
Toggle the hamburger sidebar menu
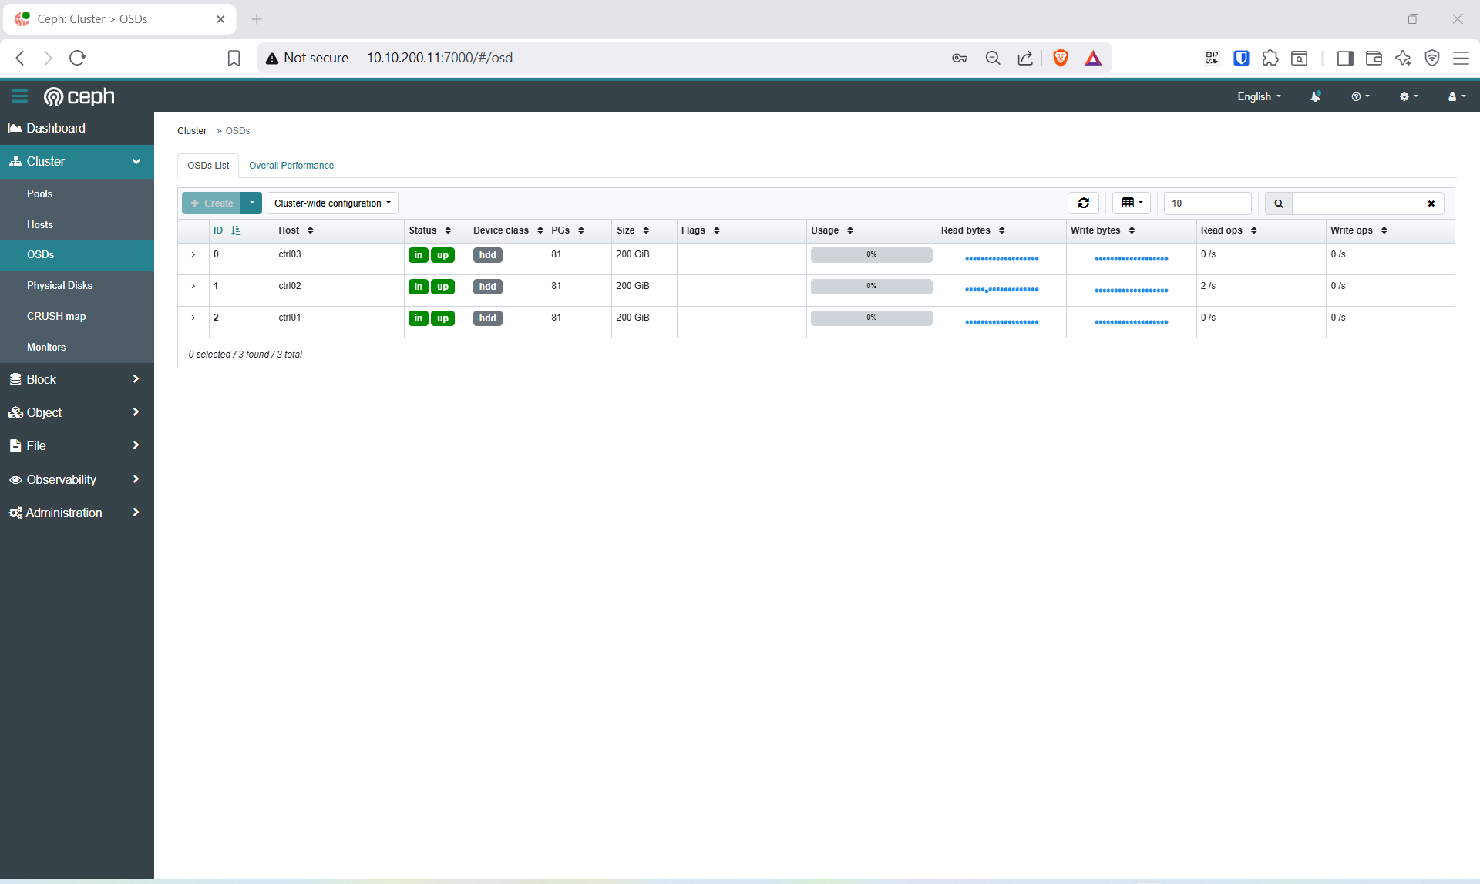point(19,96)
